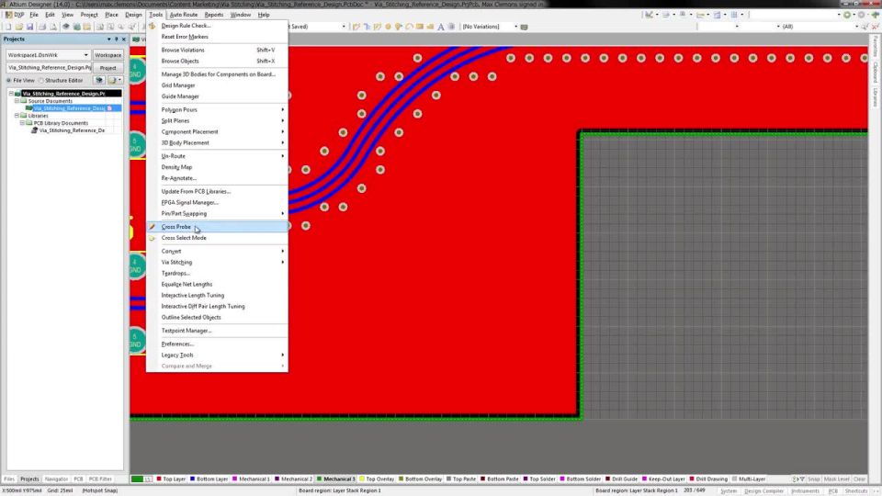Select the Structure Editor radio button
The image size is (882, 496).
[x=41, y=81]
